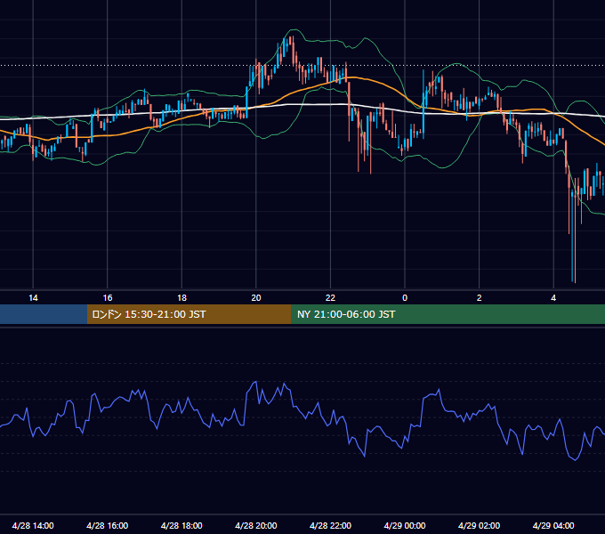This screenshot has height=534, width=605.
Task: Click the 16 hour label on price axis
Action: click(108, 297)
